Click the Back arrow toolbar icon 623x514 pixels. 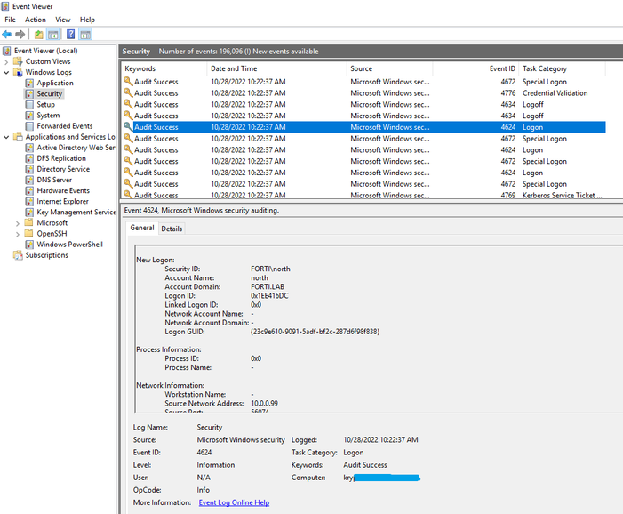pyautogui.click(x=7, y=35)
